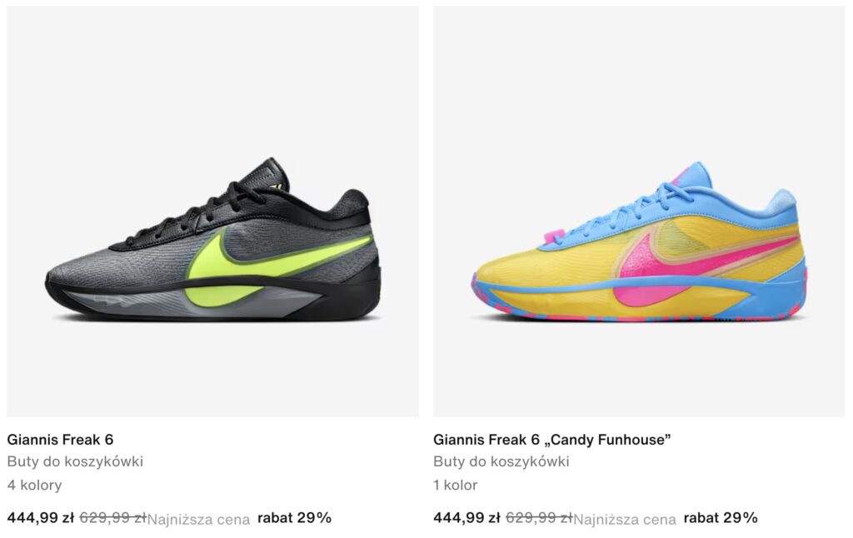Click "Najniższa cena" label under Candy Funhouse
Image resolution: width=853 pixels, height=538 pixels.
coord(625,520)
